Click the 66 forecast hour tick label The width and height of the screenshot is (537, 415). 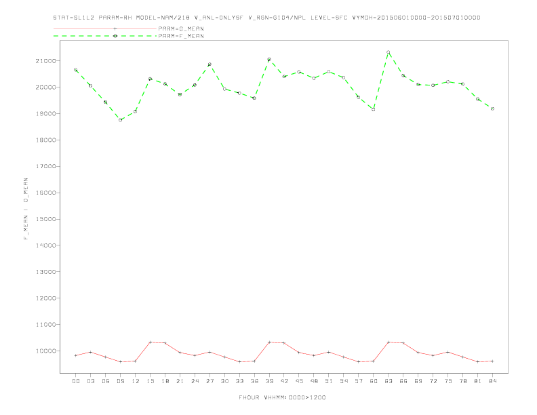click(403, 381)
